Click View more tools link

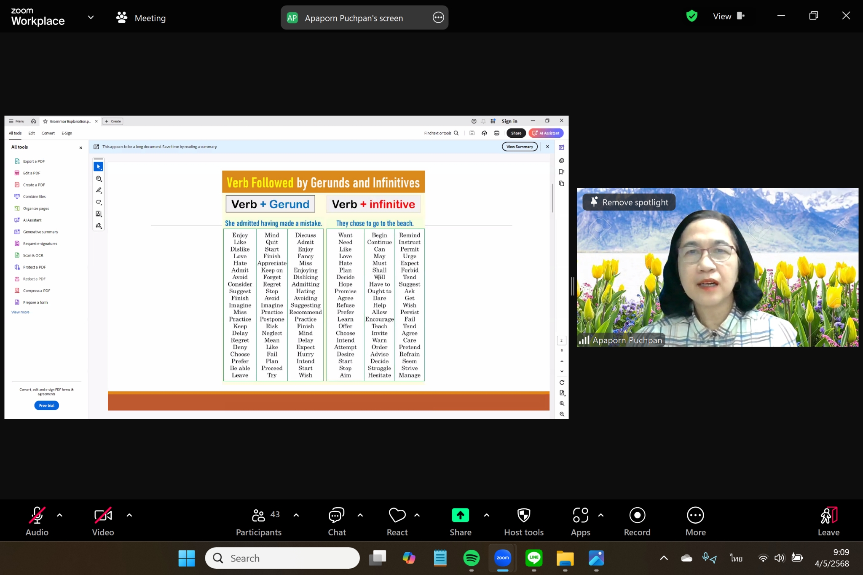click(x=20, y=312)
